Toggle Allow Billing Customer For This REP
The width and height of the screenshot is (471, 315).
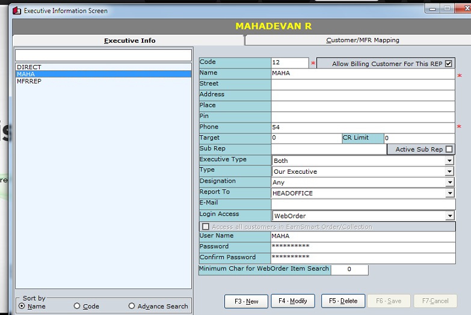tap(449, 64)
